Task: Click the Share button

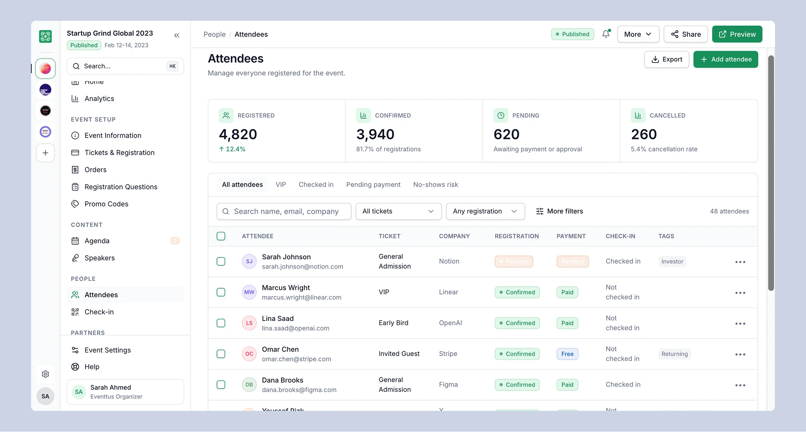Action: tap(686, 34)
